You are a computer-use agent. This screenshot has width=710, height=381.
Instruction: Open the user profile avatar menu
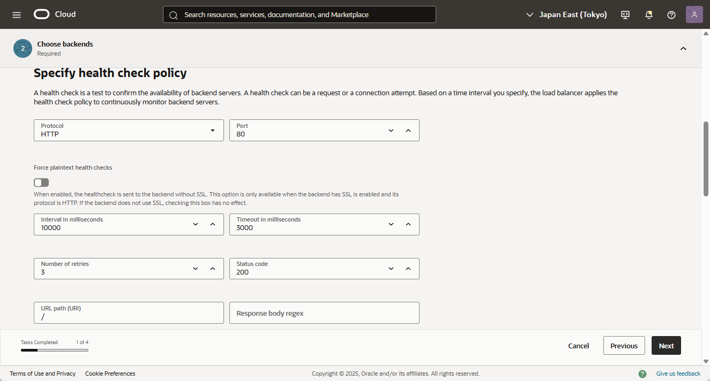(694, 14)
